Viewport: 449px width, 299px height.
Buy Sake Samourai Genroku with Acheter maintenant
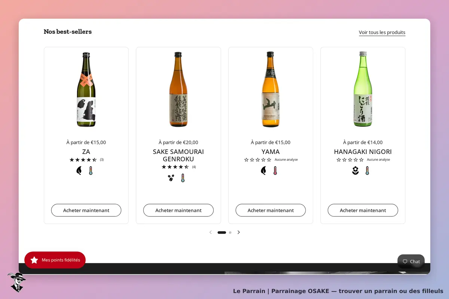(178, 210)
